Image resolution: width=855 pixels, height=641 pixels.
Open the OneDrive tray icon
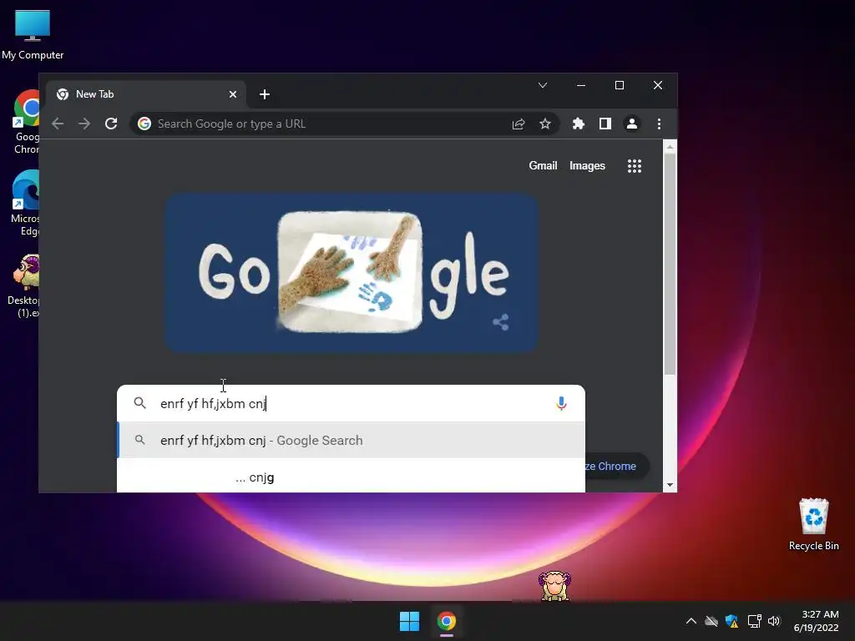coord(711,621)
